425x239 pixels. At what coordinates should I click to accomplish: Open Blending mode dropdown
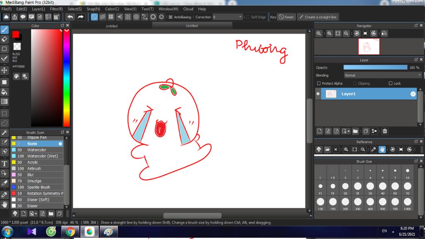(382, 76)
